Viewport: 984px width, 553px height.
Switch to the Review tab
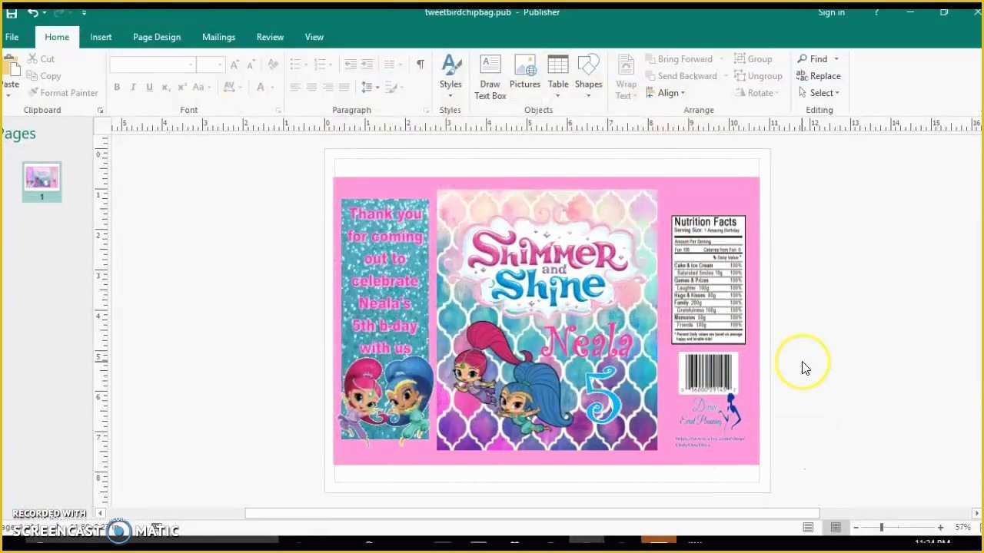(x=270, y=37)
